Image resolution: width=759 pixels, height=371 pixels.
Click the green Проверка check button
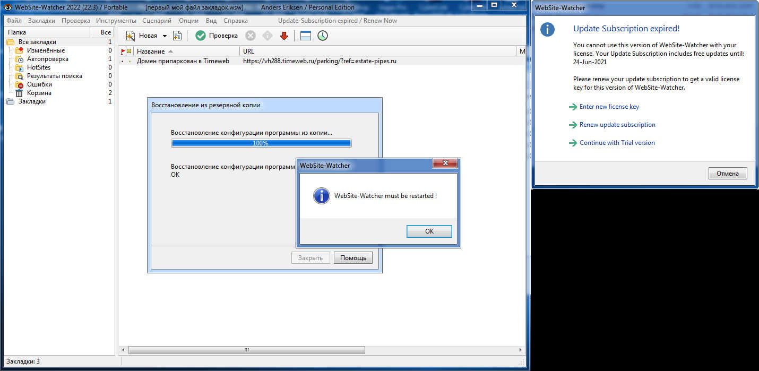pyautogui.click(x=217, y=36)
